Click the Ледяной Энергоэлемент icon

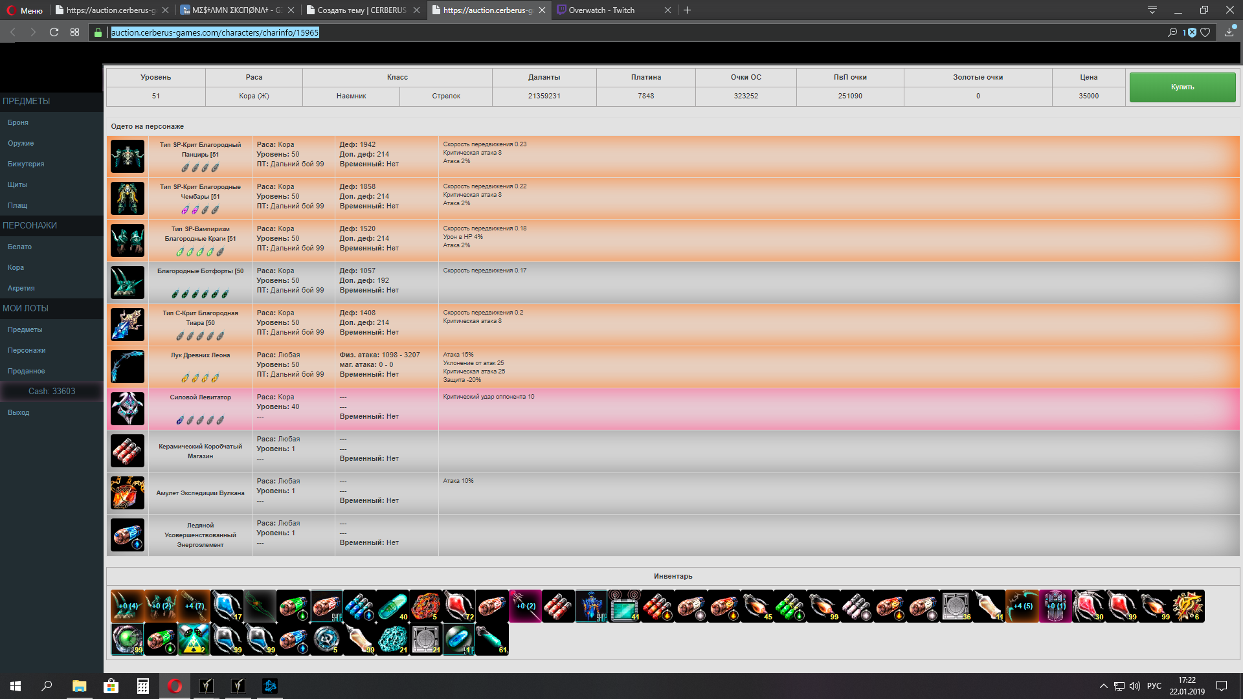[x=128, y=535]
